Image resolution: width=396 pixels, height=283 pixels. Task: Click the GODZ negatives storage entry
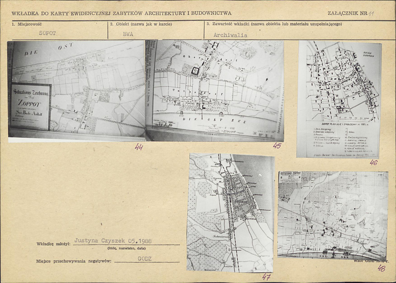point(144,259)
